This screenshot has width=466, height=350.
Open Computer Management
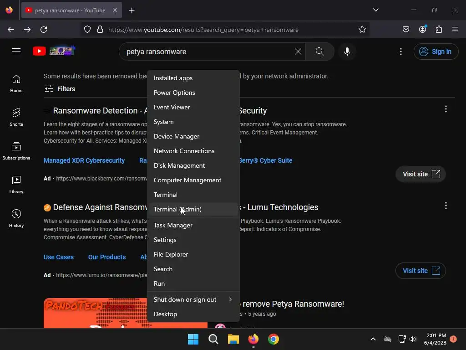[193, 180]
